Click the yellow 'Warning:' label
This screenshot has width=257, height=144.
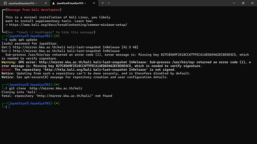(x=9, y=62)
